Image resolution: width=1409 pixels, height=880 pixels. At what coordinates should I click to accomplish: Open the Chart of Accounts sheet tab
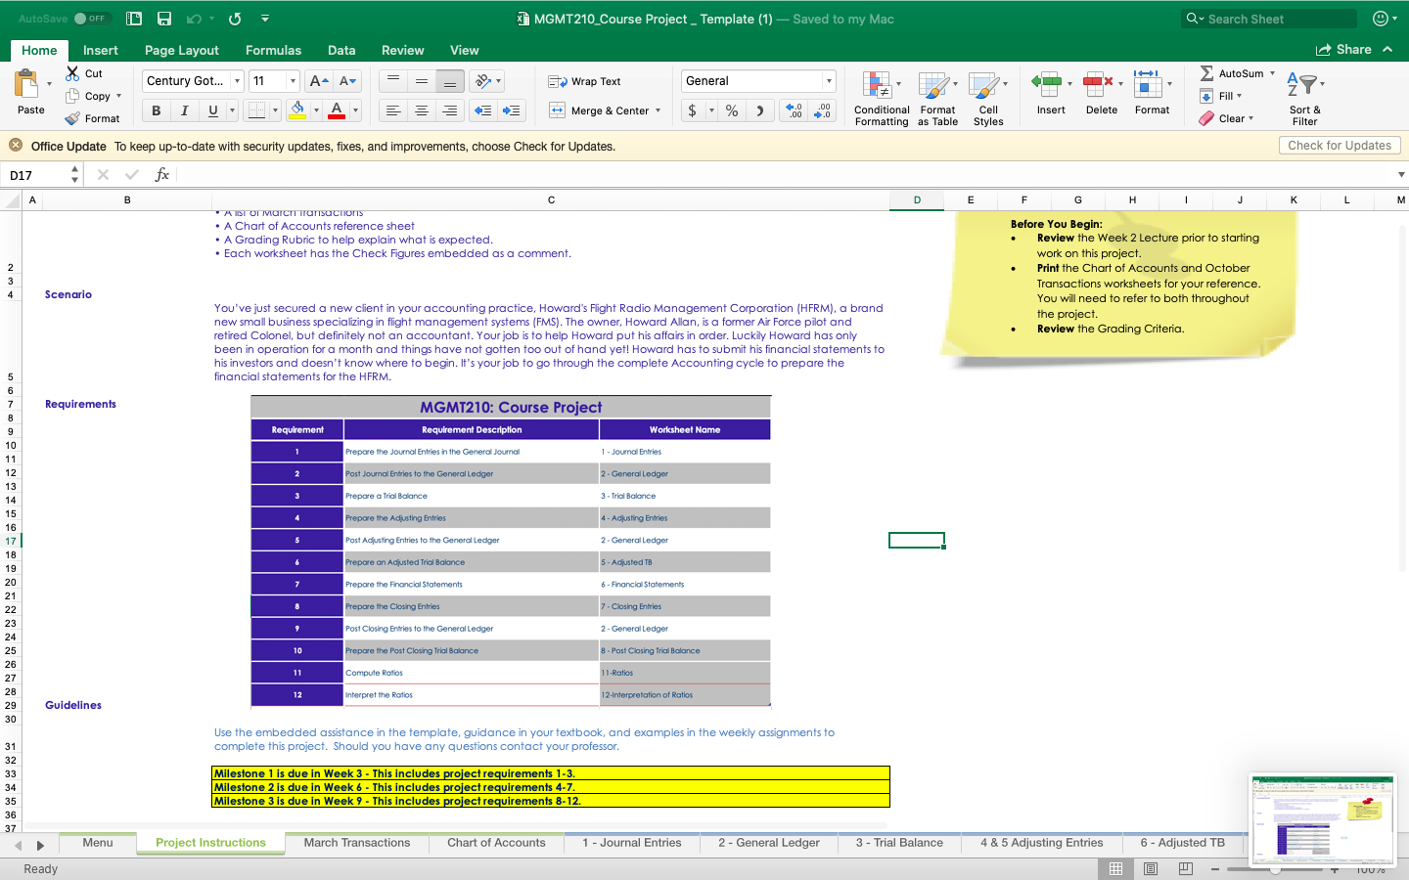tap(496, 843)
